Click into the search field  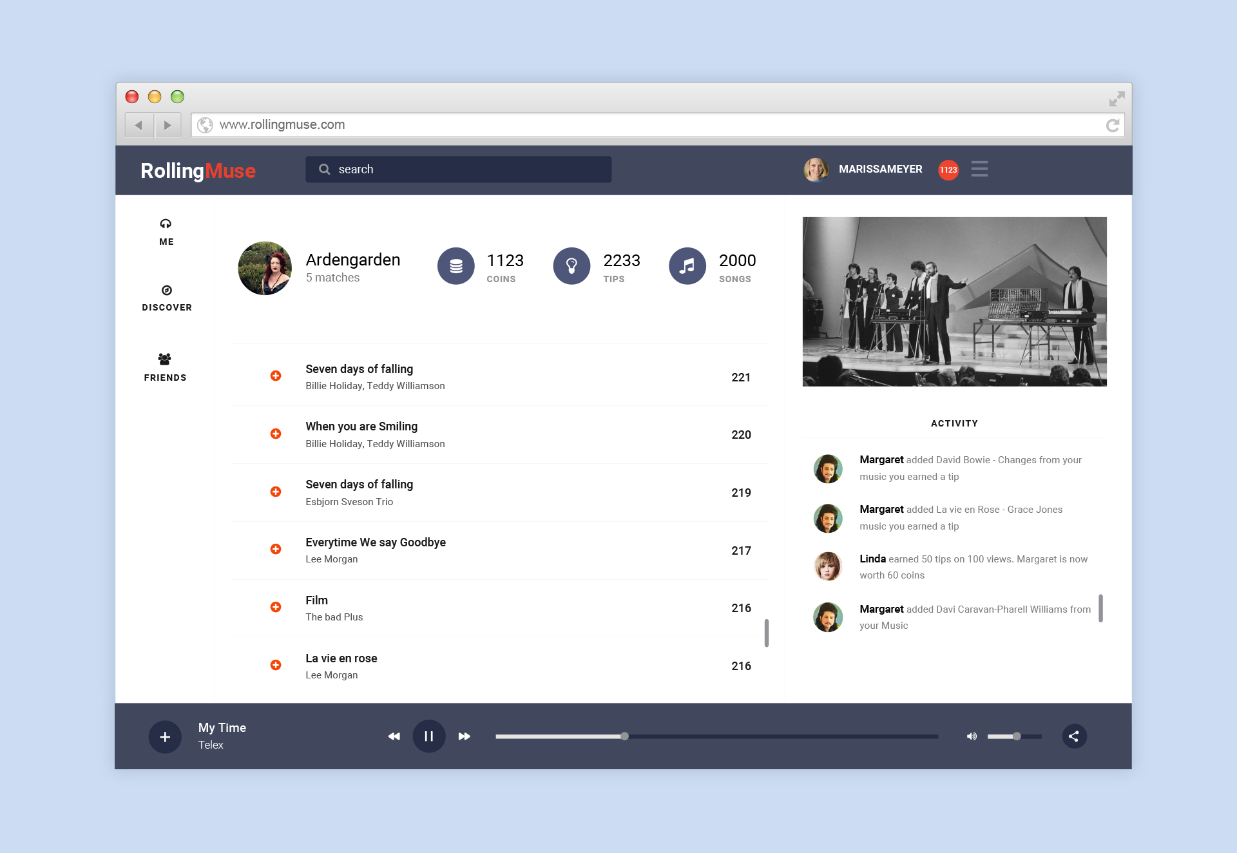pyautogui.click(x=458, y=169)
